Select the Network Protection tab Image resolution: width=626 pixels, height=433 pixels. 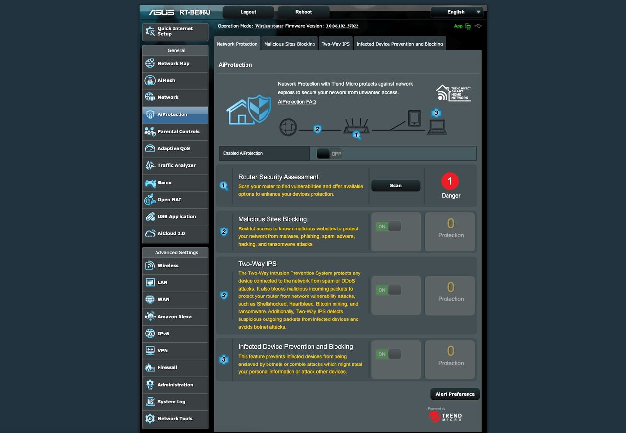(237, 44)
